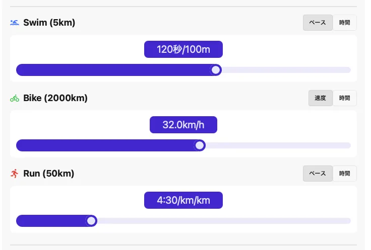Click the 32.0km/h bike speed label
The width and height of the screenshot is (371, 250).
tap(183, 125)
